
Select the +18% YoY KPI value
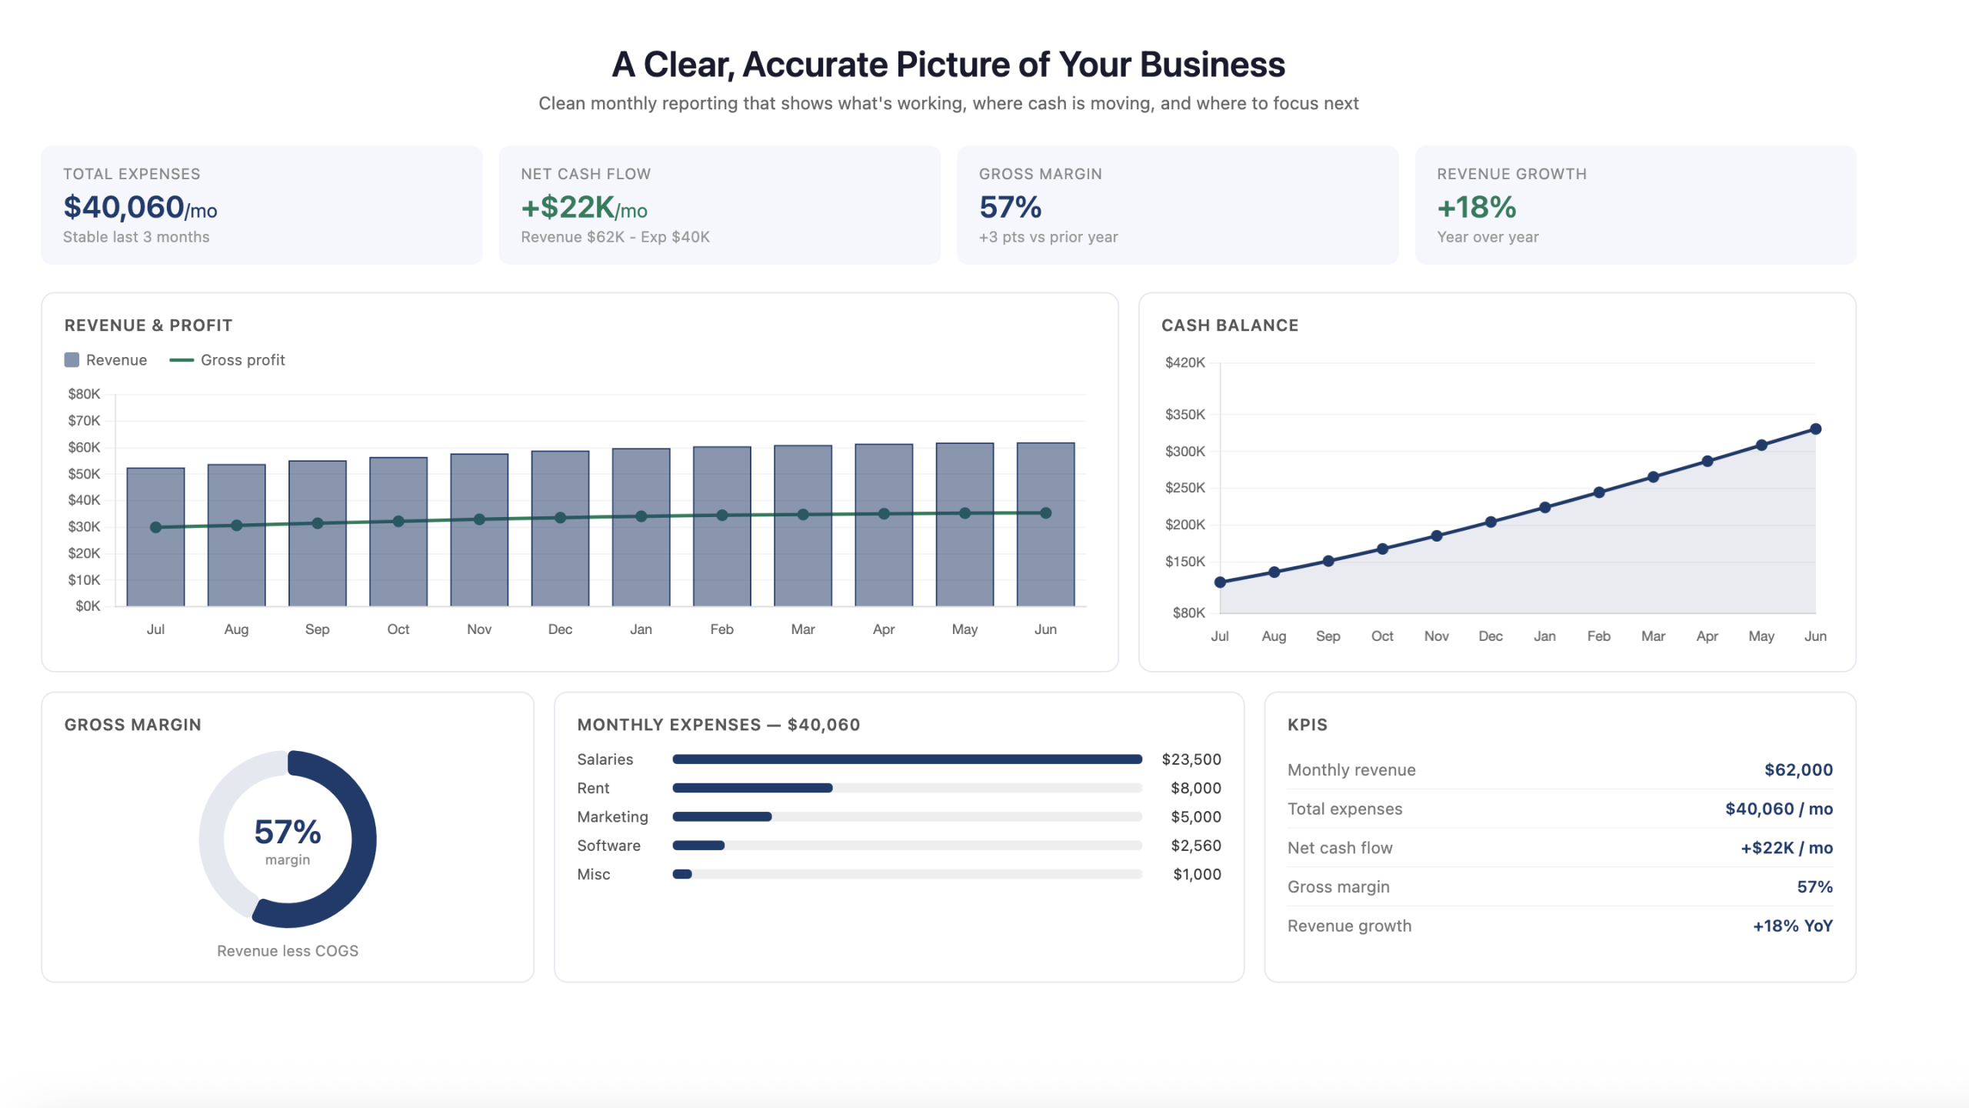(1792, 926)
